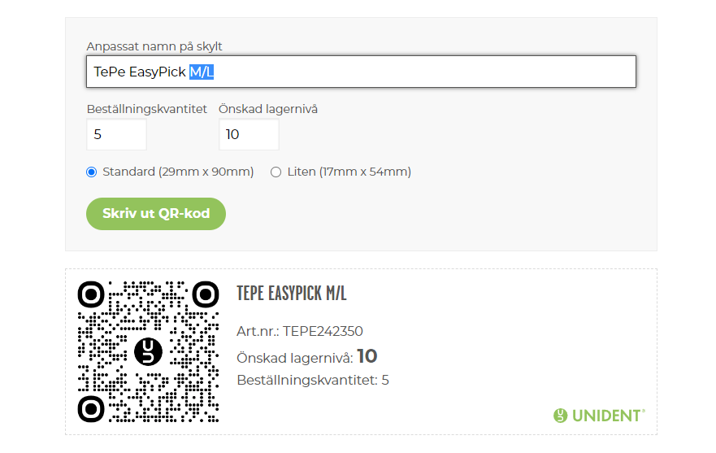
Task: Click the Beställningskvantitet: 5 label line
Action: point(313,380)
